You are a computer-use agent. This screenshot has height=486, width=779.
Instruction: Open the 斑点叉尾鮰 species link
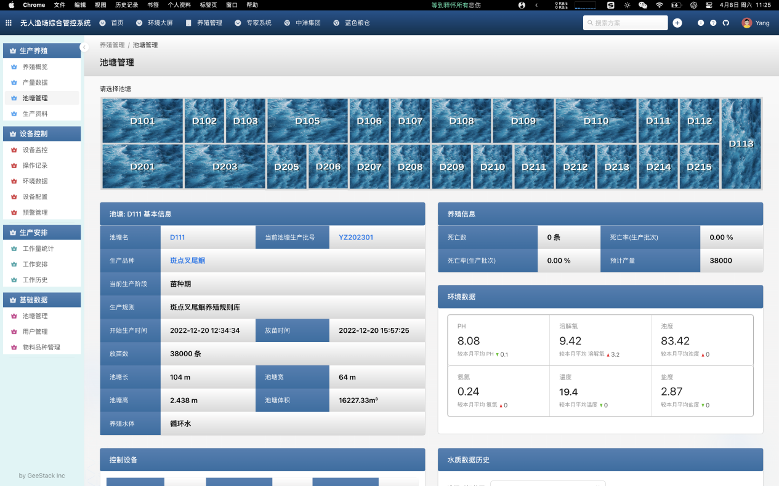point(187,261)
